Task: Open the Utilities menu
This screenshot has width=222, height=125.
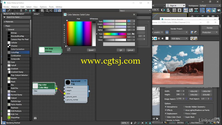Action: coord(59,7)
